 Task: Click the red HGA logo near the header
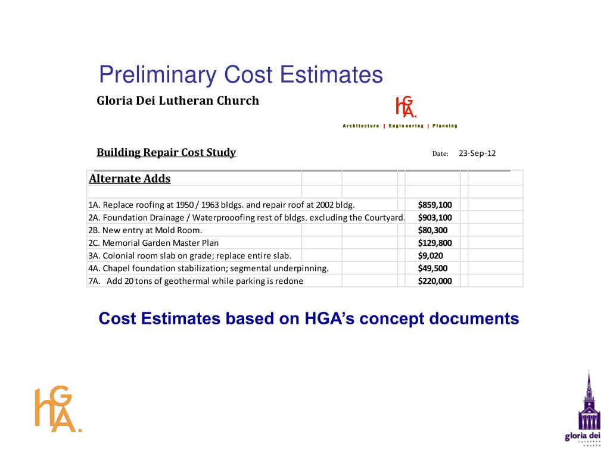coord(406,107)
